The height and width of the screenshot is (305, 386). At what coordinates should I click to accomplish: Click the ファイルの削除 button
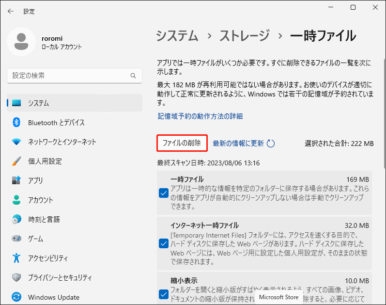click(x=182, y=143)
